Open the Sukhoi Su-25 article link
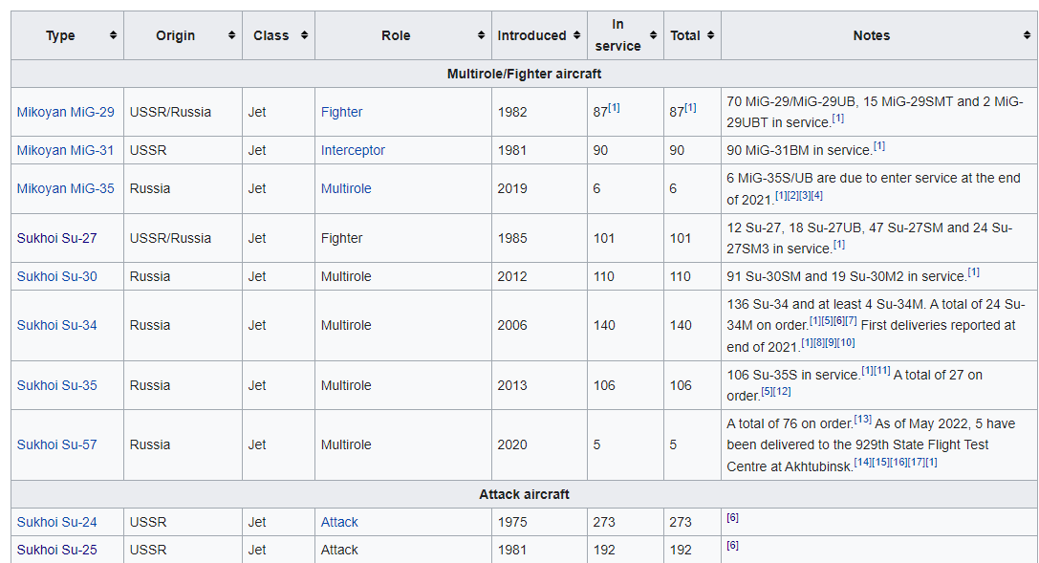 pyautogui.click(x=57, y=551)
